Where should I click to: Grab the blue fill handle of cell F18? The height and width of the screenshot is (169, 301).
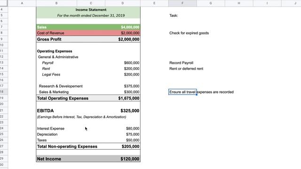tap(197, 94)
